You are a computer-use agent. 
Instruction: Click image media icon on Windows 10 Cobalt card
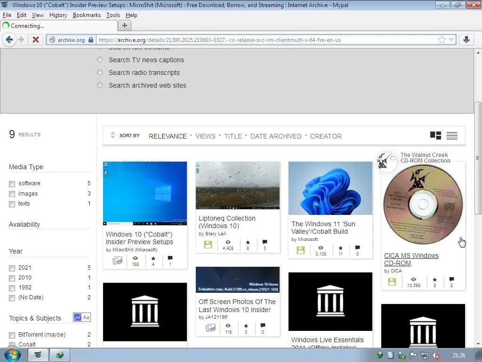[117, 260]
